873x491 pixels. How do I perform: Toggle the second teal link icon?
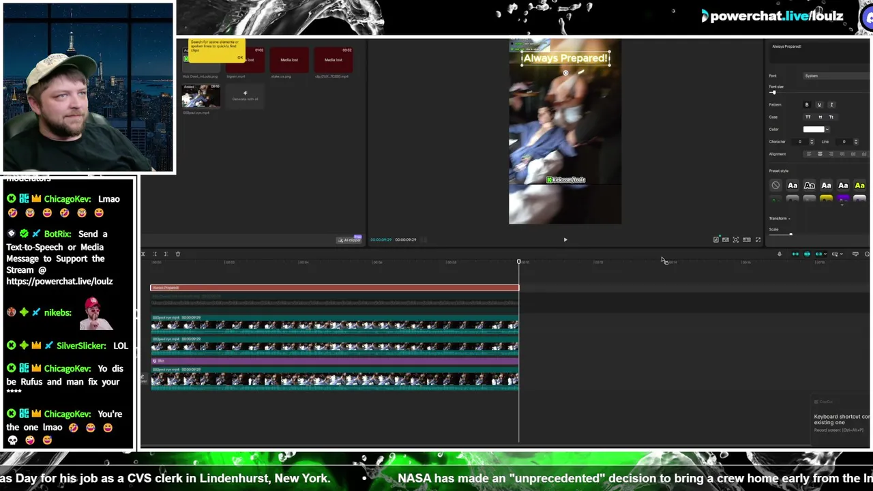pyautogui.click(x=807, y=254)
